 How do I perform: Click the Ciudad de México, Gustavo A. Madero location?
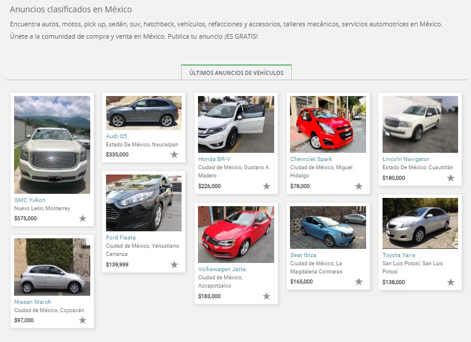click(x=234, y=172)
